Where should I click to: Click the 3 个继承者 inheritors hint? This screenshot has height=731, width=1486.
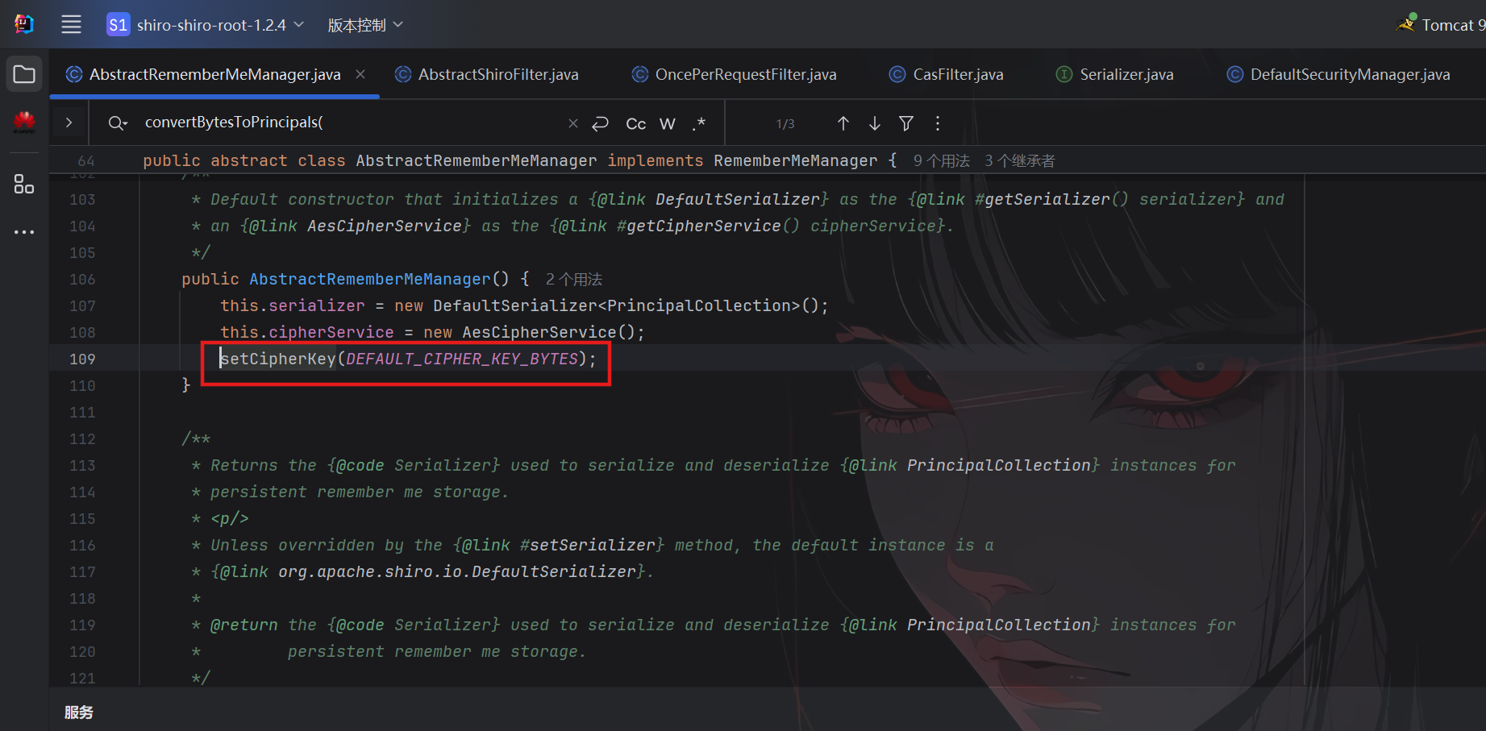pos(1019,160)
